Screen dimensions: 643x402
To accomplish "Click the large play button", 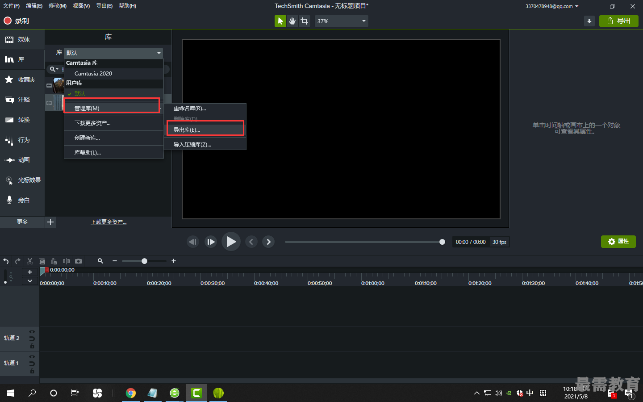I will (231, 242).
